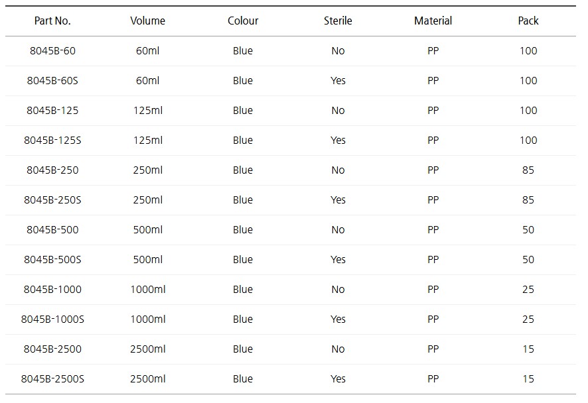Click part number 8045B-250

coord(52,170)
